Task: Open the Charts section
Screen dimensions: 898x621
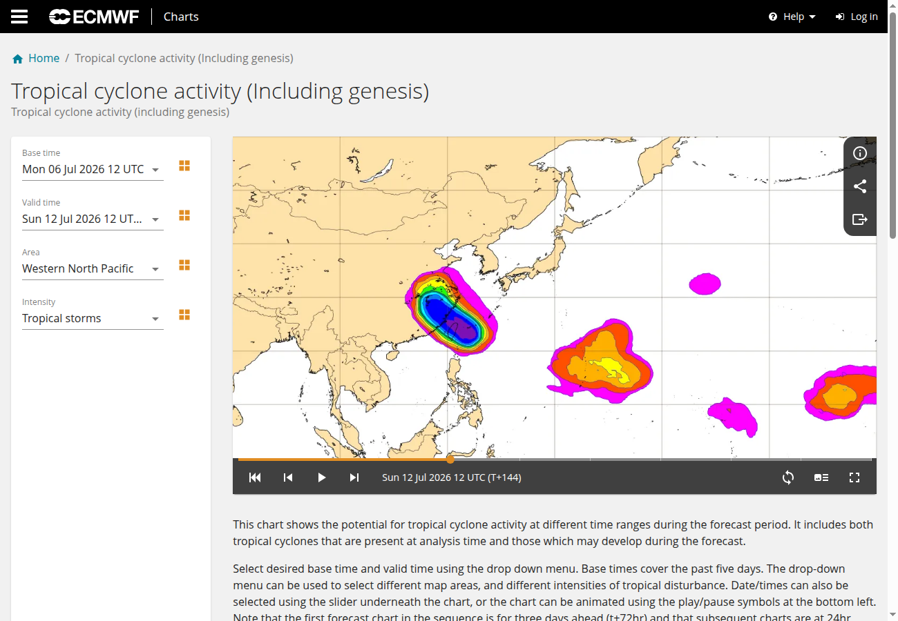Action: 181,17
